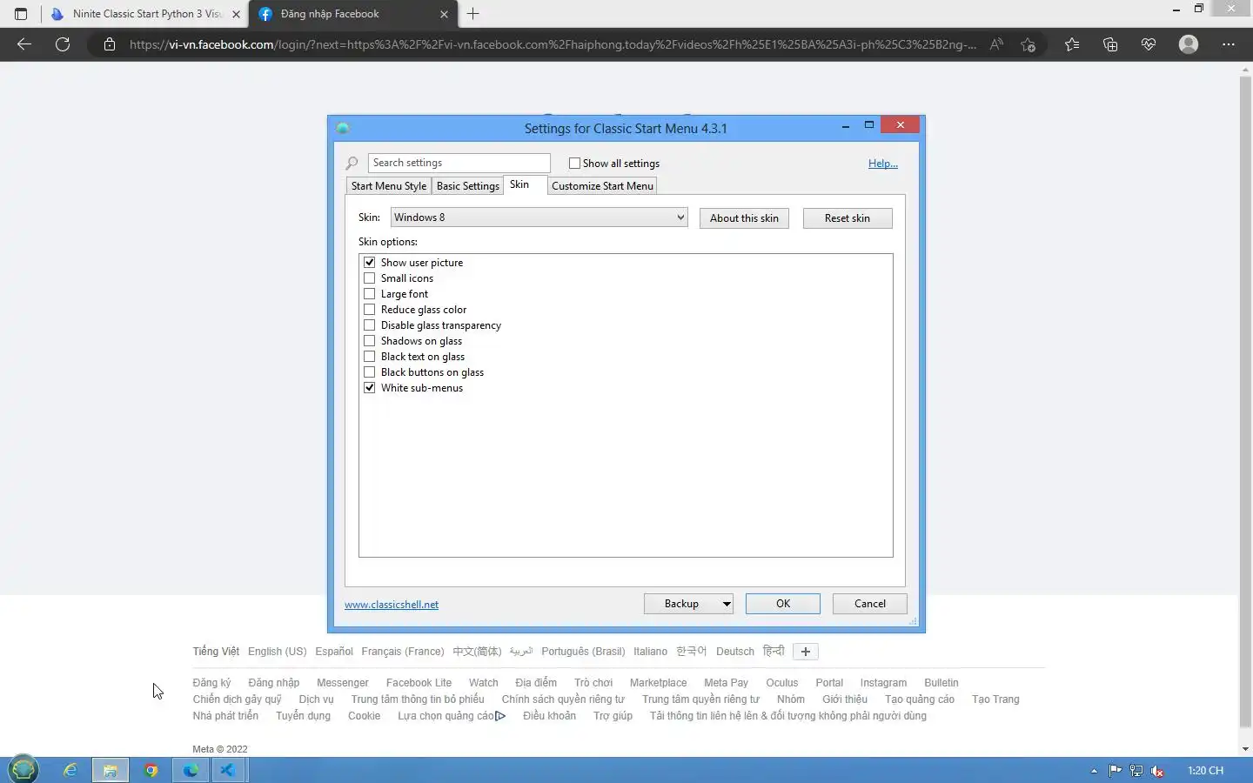The width and height of the screenshot is (1253, 783).
Task: Open the read aloud icon in the address bar
Action: 997,44
